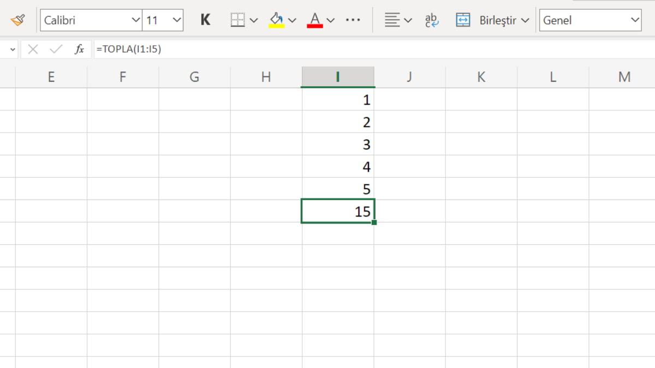
Task: Toggle bold formatting with the K button
Action: pos(205,20)
